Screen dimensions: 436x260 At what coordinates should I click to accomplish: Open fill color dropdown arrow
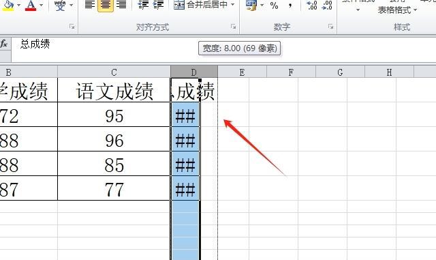(x=18, y=5)
